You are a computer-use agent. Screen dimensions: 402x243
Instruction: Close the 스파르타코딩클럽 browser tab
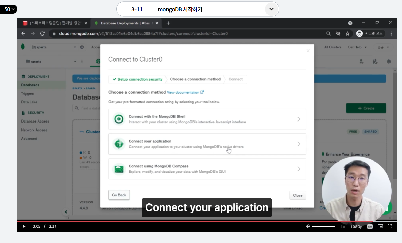click(86, 23)
